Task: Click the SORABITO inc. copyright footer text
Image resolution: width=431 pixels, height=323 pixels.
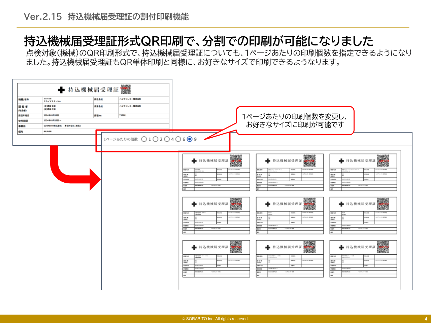Action: click(x=215, y=319)
